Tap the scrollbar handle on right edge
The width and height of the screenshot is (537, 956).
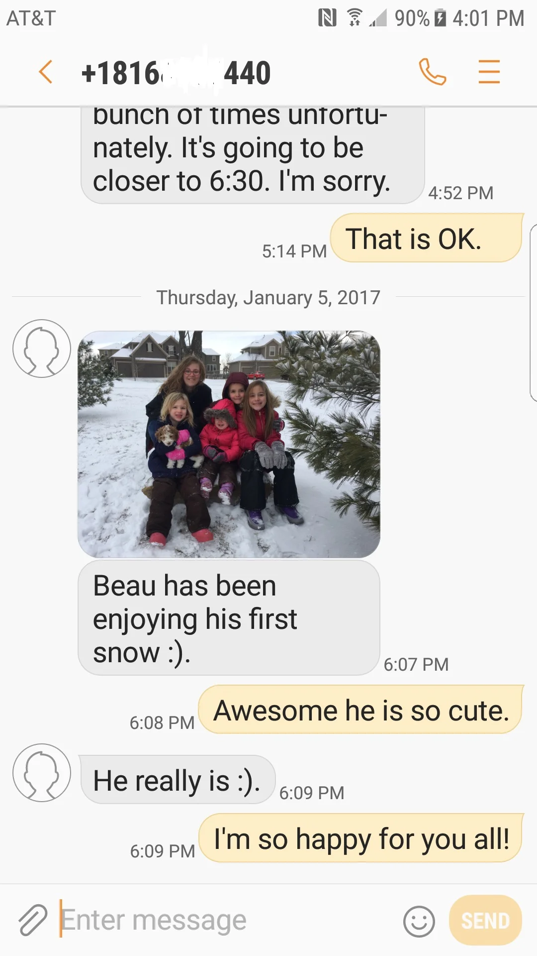click(x=534, y=313)
